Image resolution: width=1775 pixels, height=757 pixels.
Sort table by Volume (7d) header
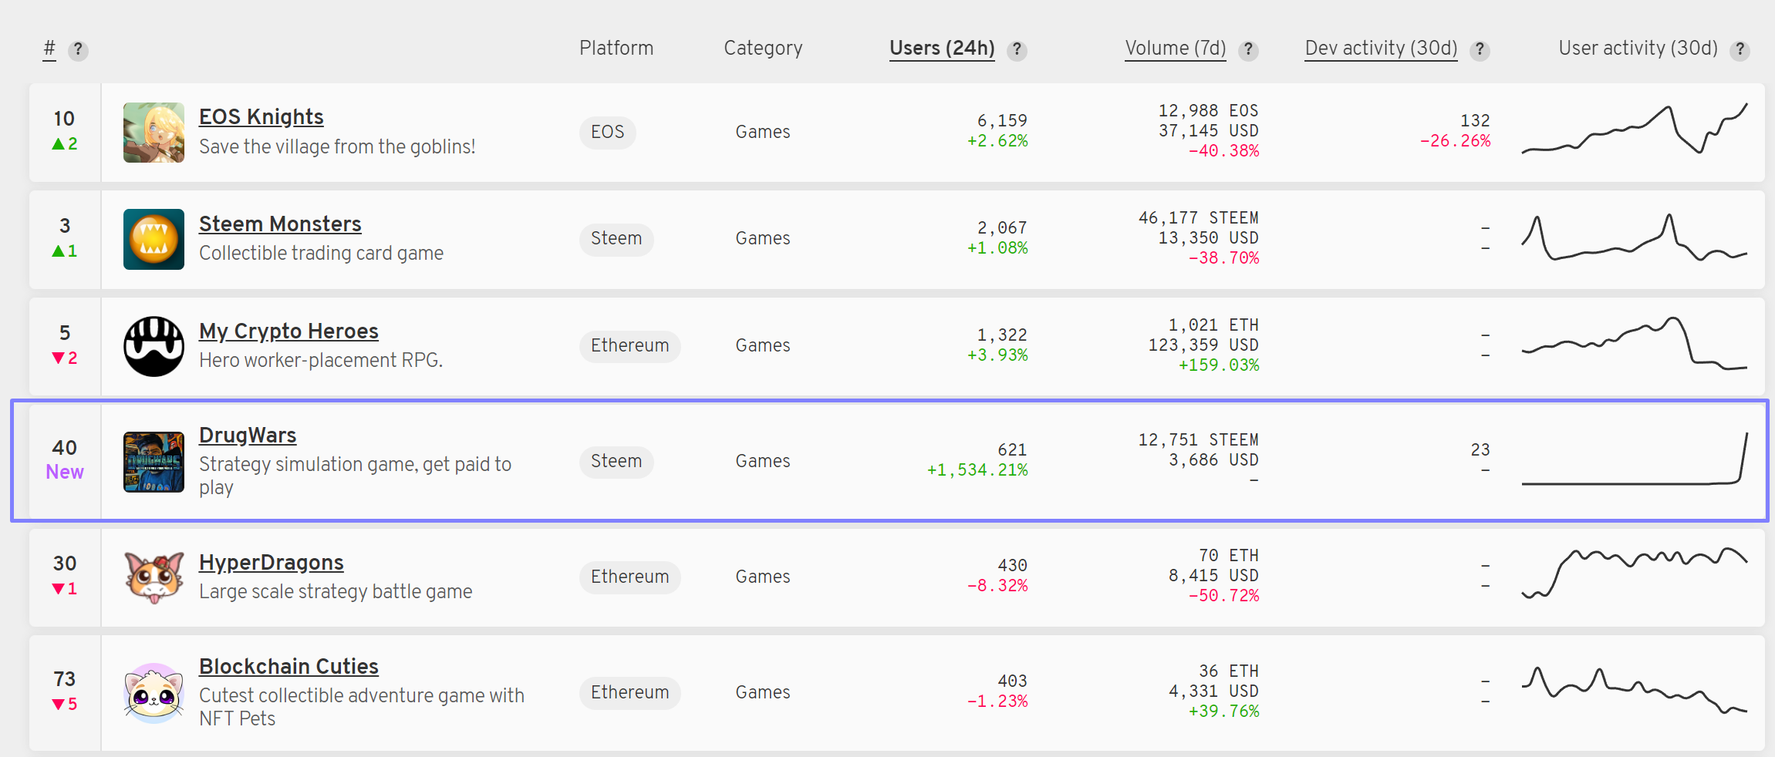pos(1175,49)
